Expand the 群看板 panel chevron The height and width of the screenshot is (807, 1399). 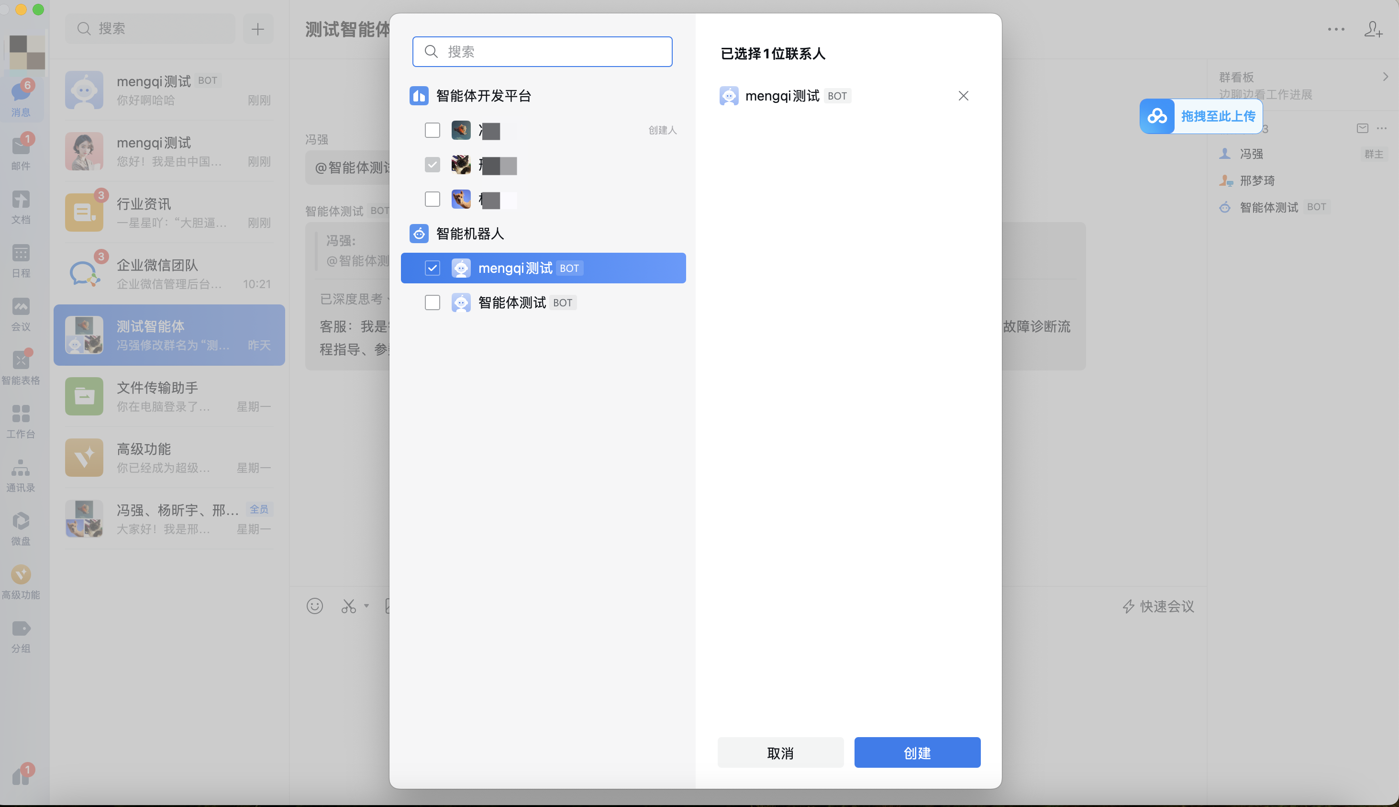[1385, 77]
